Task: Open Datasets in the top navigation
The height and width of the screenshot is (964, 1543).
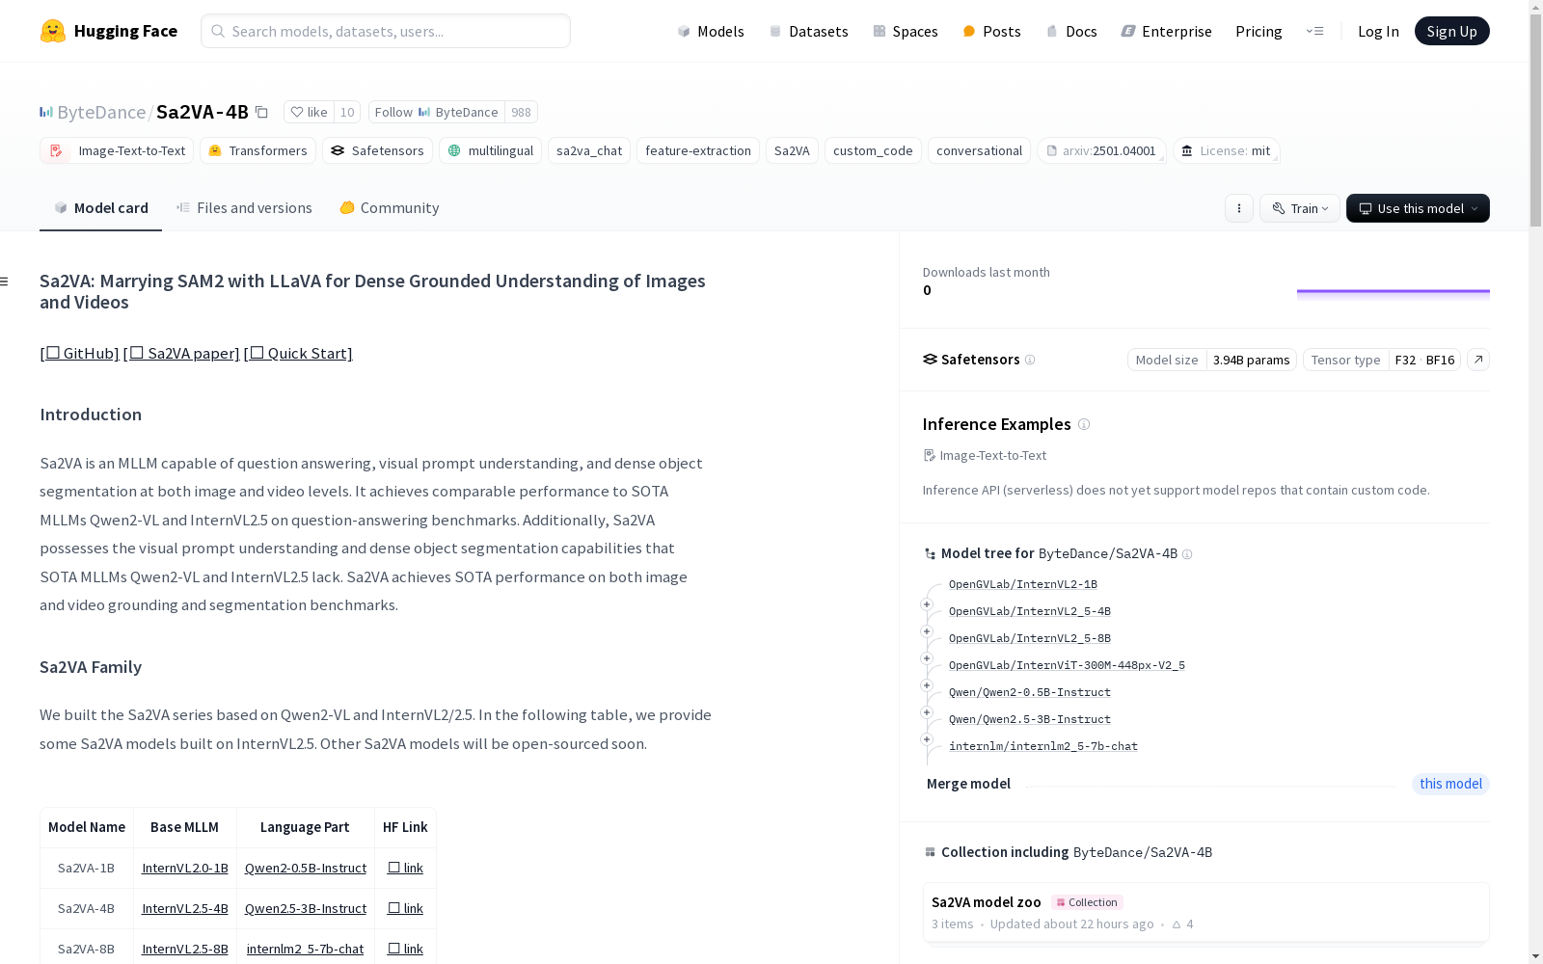Action: point(808,31)
